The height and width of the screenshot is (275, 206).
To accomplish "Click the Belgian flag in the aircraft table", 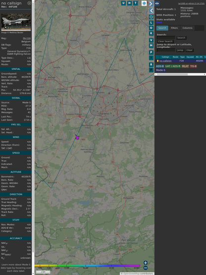I will click(x=157, y=61).
